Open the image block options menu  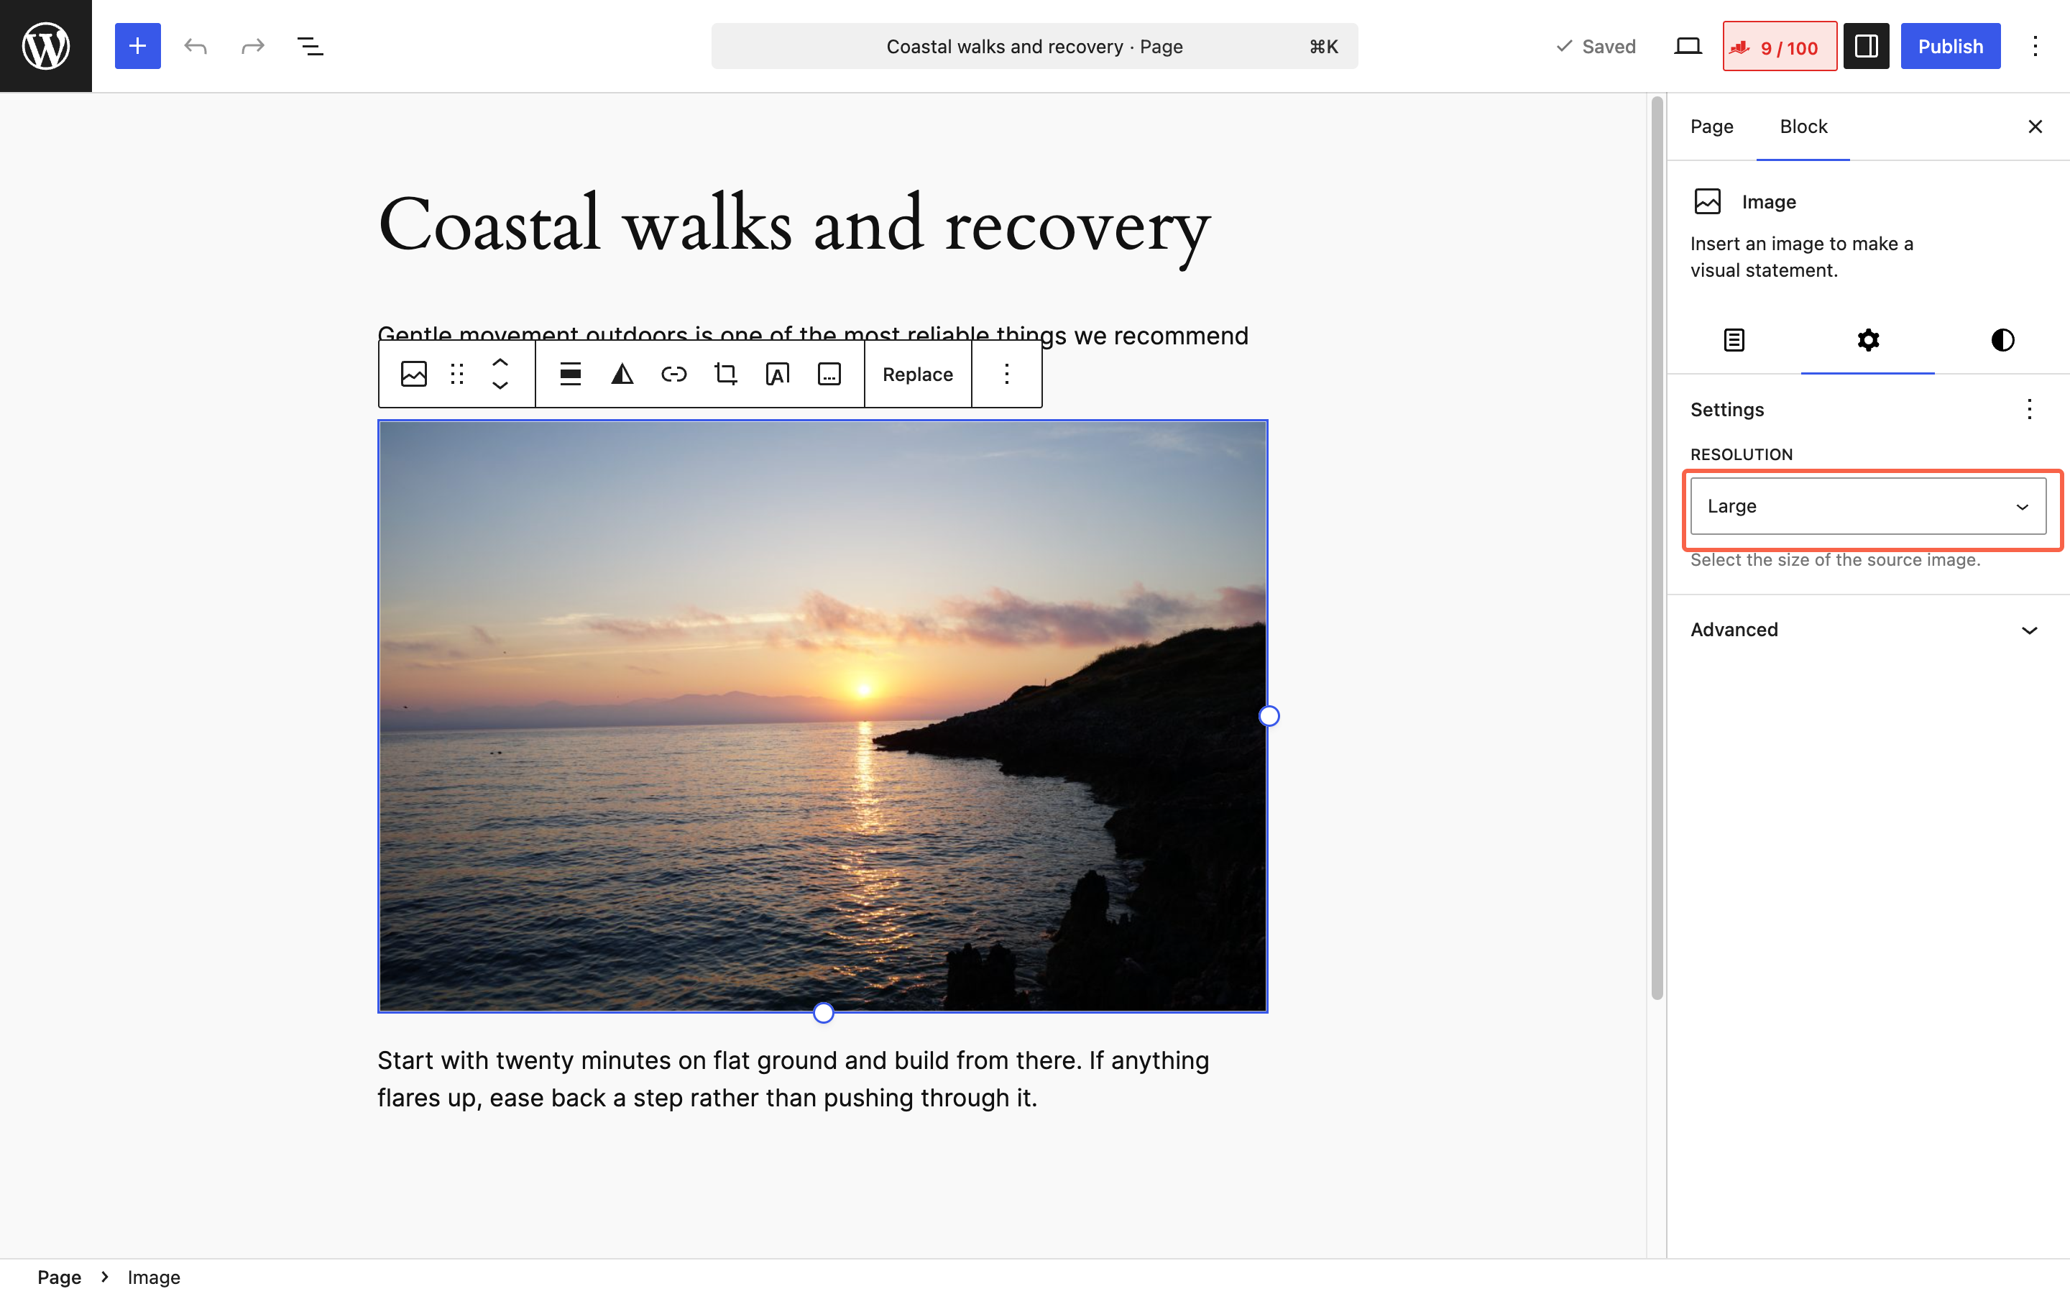tap(1007, 374)
